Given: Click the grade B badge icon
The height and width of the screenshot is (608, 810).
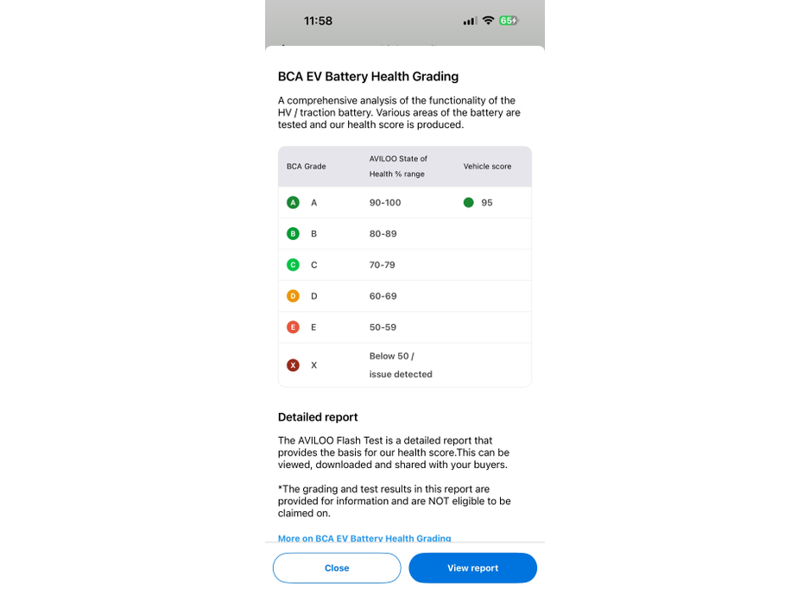Looking at the screenshot, I should (293, 234).
